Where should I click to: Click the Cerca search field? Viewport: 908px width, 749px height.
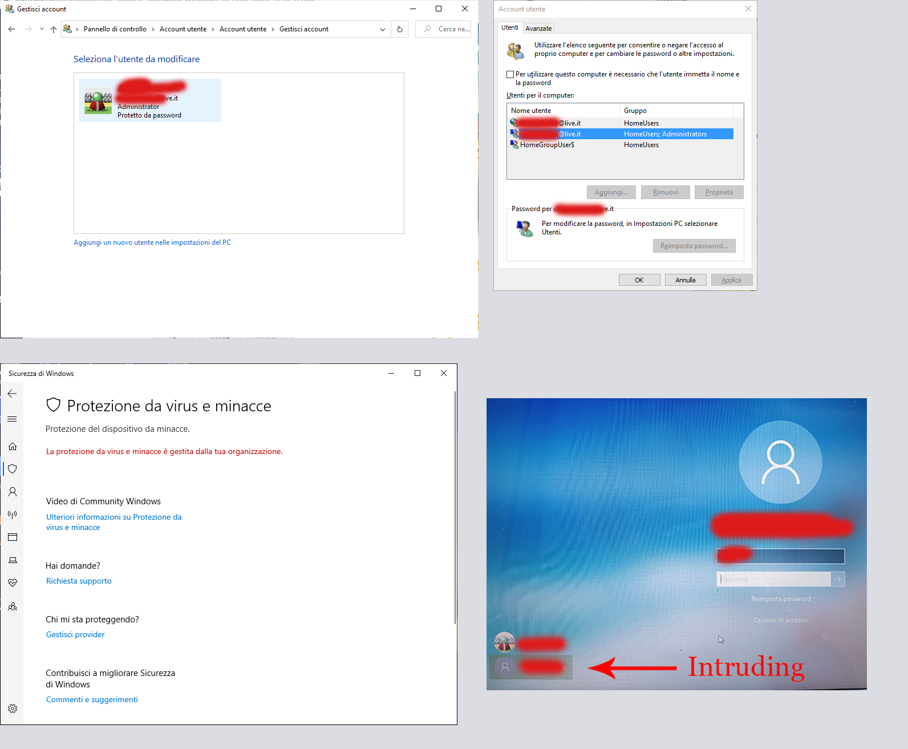[444, 29]
